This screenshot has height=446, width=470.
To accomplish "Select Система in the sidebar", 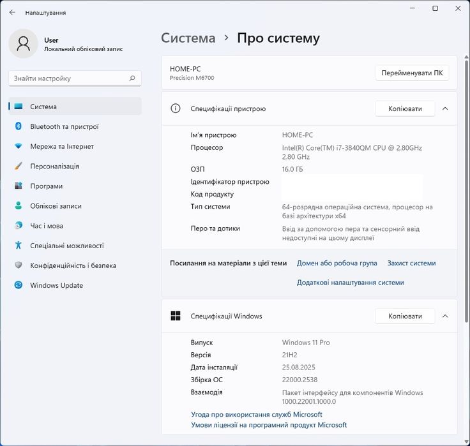I will [75, 107].
